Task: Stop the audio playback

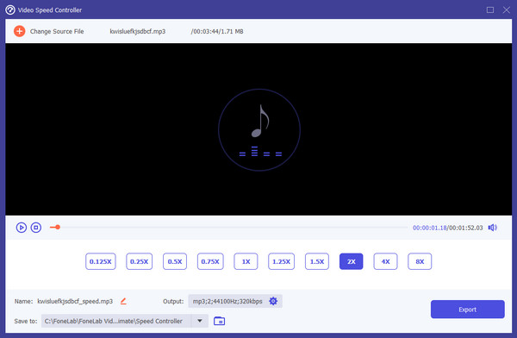Action: click(36, 228)
